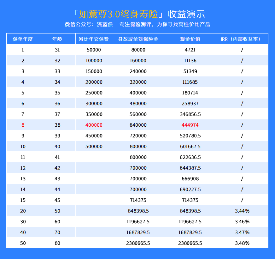
Task: Click the cumulative premium cell 500000
Action: click(x=94, y=147)
